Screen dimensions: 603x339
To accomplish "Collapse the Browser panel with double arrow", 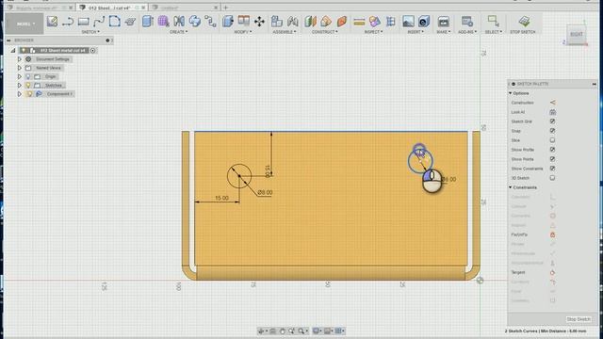I will (8, 40).
